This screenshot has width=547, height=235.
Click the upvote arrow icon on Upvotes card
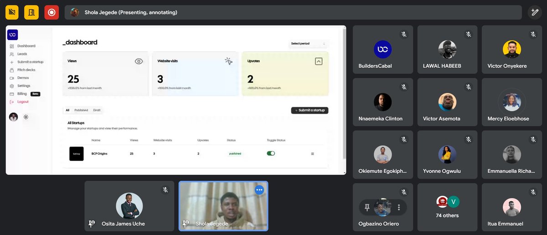tap(319, 61)
